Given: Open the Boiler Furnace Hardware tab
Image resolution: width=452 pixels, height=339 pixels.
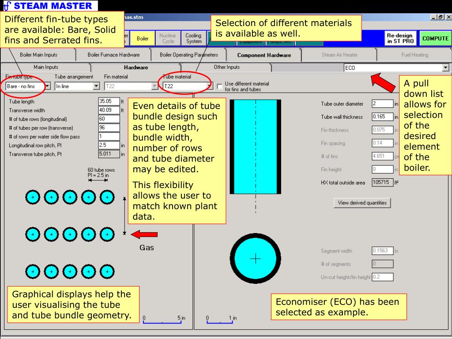Looking at the screenshot, I should tap(113, 55).
